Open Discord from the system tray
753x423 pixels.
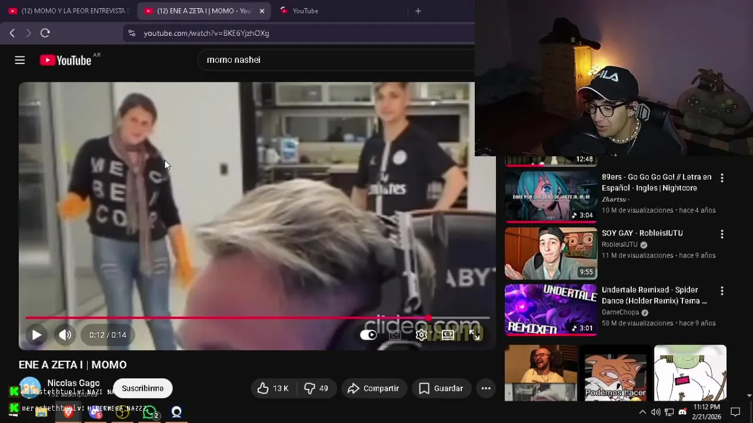click(x=682, y=412)
